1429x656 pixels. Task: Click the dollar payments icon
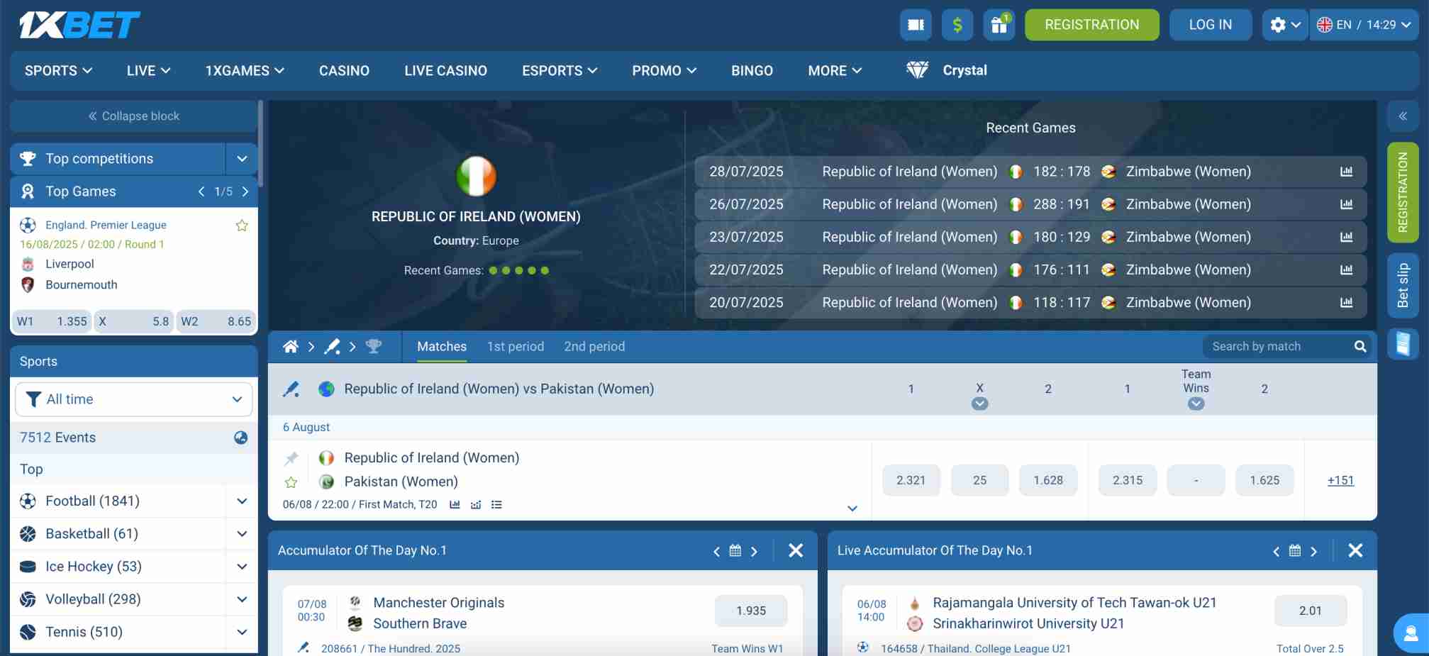coord(957,25)
